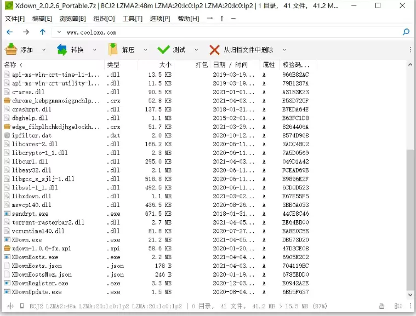Sort by the 大小 column header

click(165, 65)
